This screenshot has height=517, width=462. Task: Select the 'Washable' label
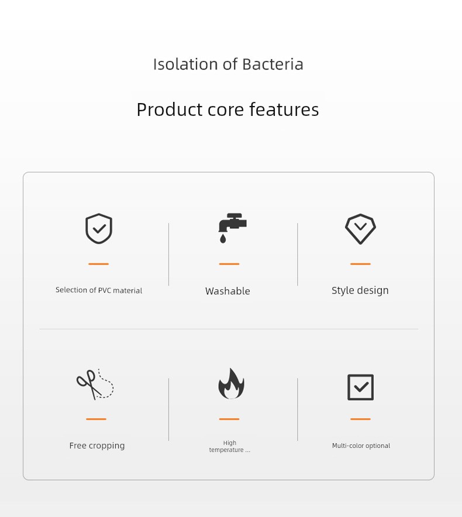click(x=227, y=291)
